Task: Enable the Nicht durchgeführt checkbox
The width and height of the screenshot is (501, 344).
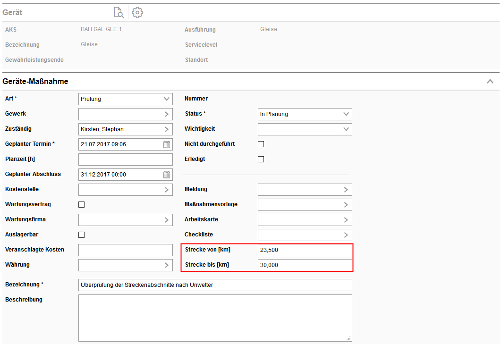Action: click(261, 144)
